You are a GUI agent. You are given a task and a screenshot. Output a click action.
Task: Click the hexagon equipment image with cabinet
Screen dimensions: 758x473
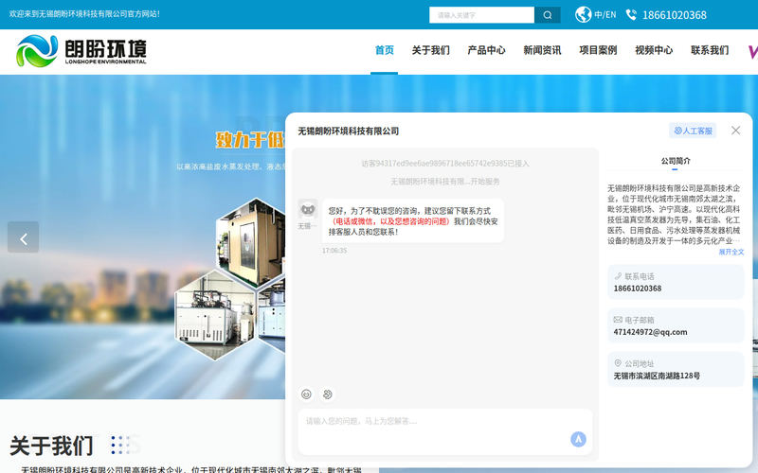pos(251,241)
